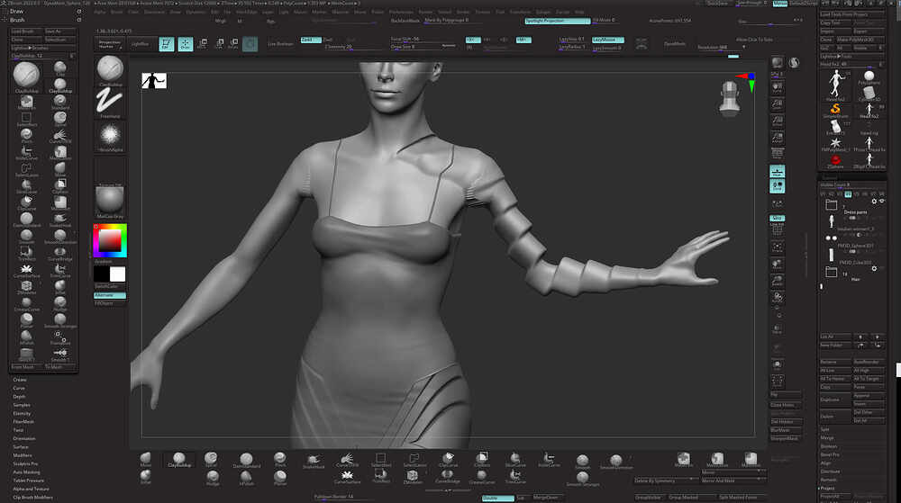Expand the Tablet Pressure section

click(x=28, y=481)
